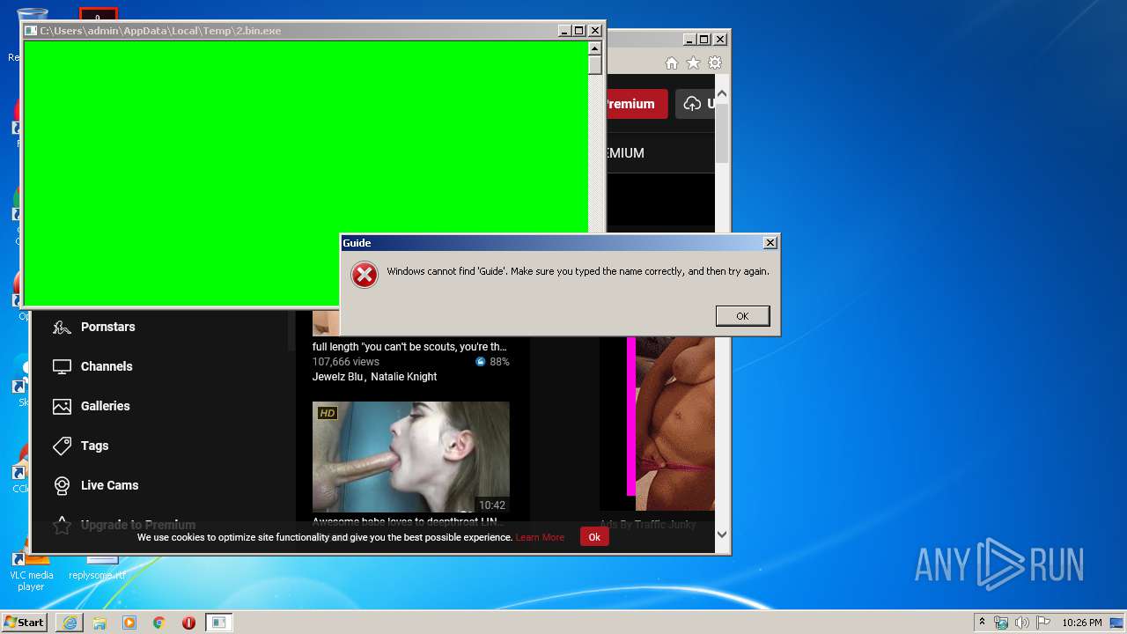The width and height of the screenshot is (1127, 634).
Task: Click the scroll-up arrow in 2.bin.exe window
Action: click(x=595, y=48)
